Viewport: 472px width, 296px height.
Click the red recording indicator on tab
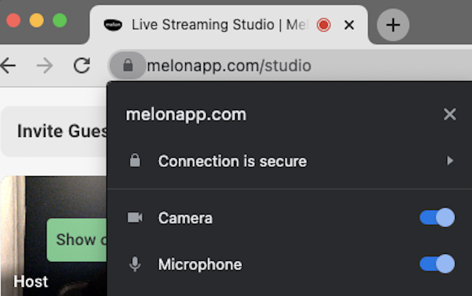coord(324,25)
